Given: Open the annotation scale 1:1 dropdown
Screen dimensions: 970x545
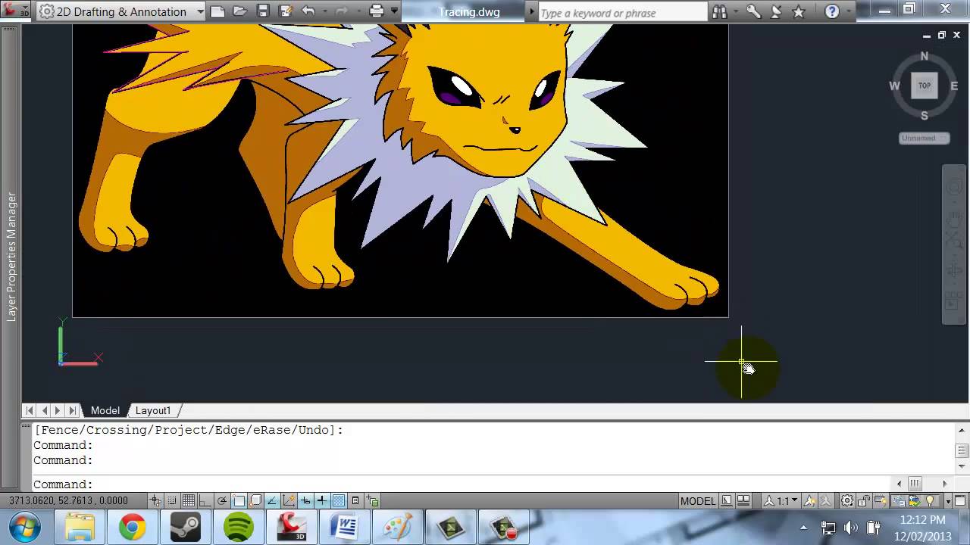Looking at the screenshot, I should 781,500.
